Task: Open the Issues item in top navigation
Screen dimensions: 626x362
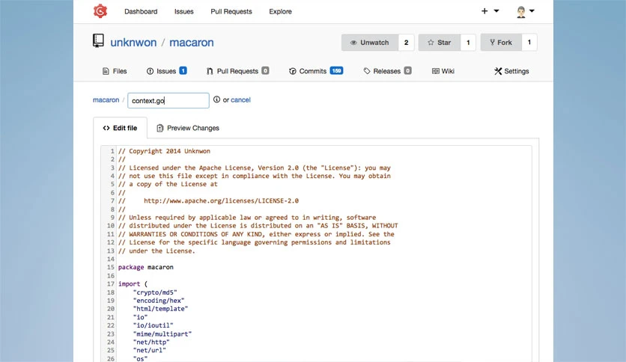Action: click(x=183, y=11)
